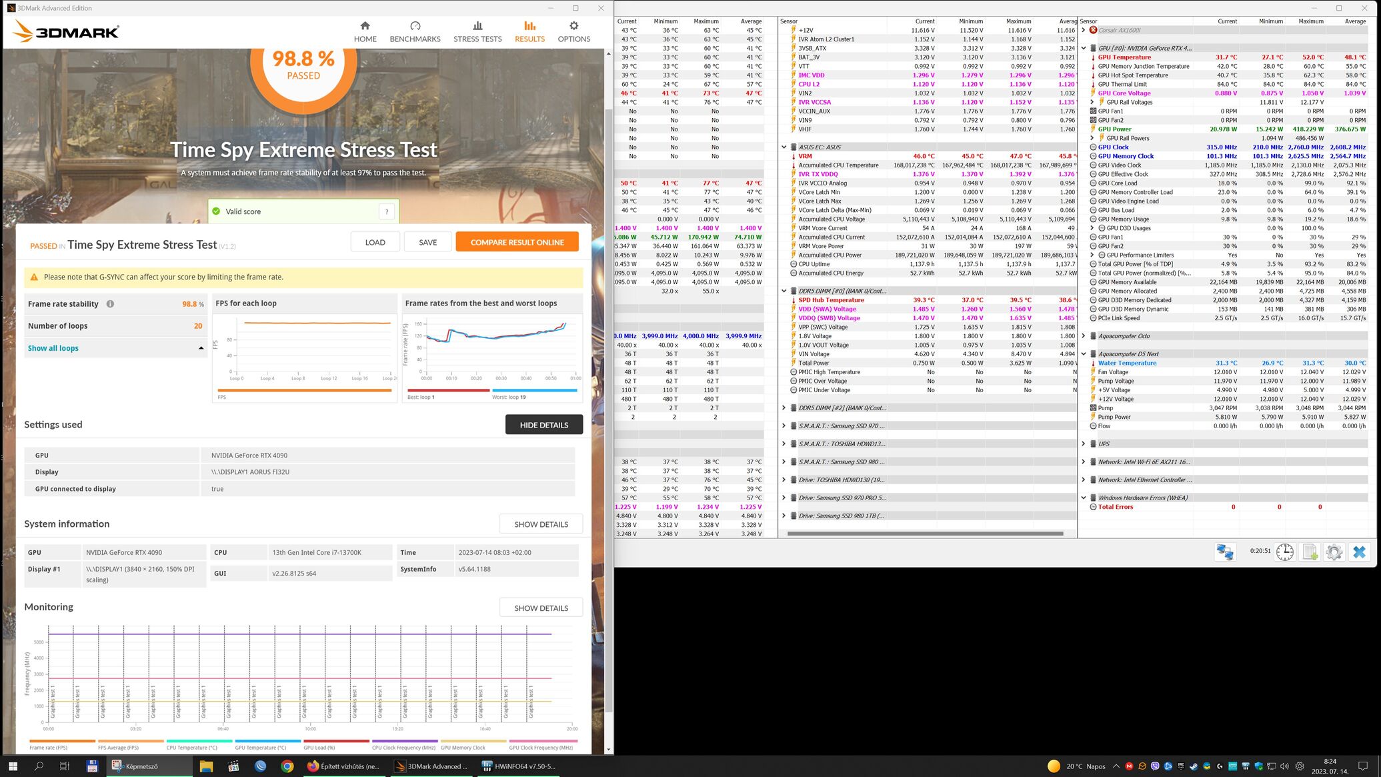Click the taskbar search icon

[x=39, y=766]
